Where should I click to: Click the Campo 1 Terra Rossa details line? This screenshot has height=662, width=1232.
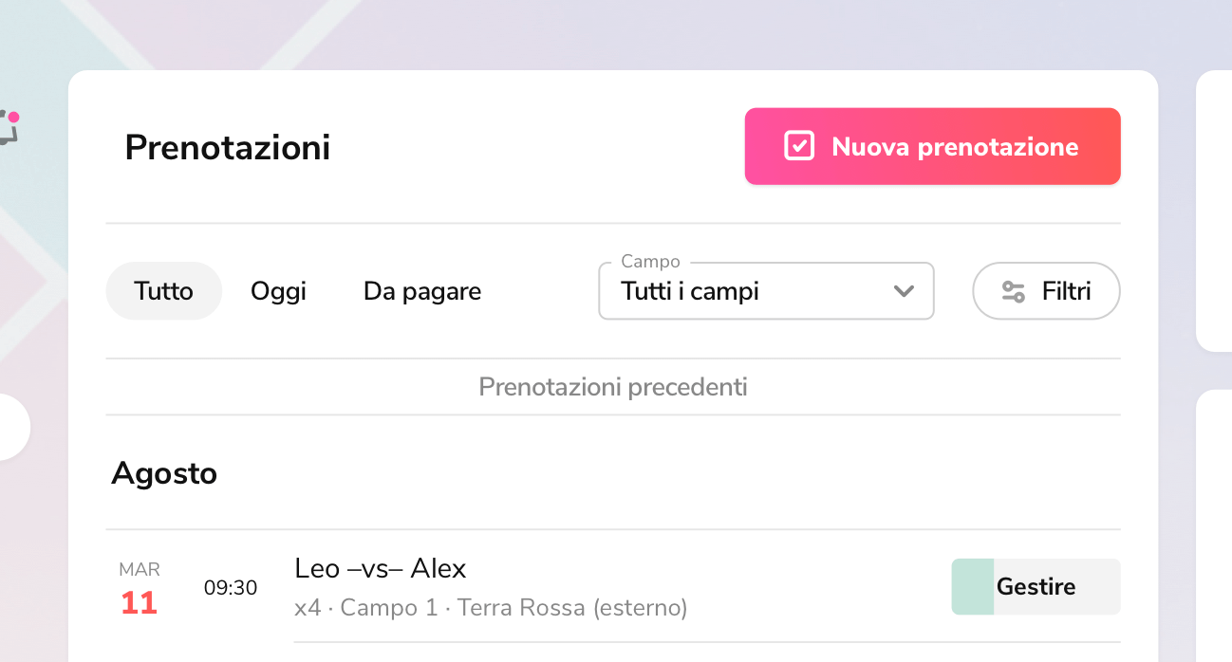pos(491,607)
